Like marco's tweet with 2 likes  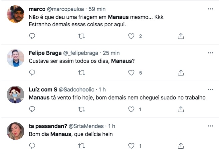tap(132, 36)
